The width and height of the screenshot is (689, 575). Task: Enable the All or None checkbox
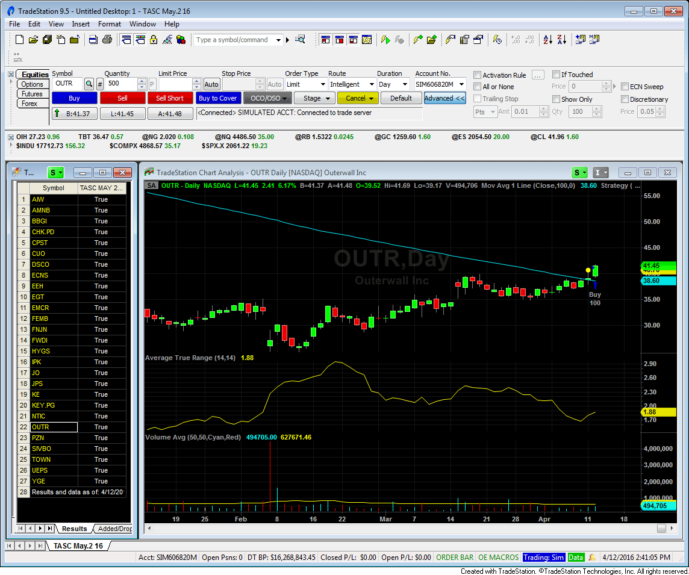tap(477, 87)
